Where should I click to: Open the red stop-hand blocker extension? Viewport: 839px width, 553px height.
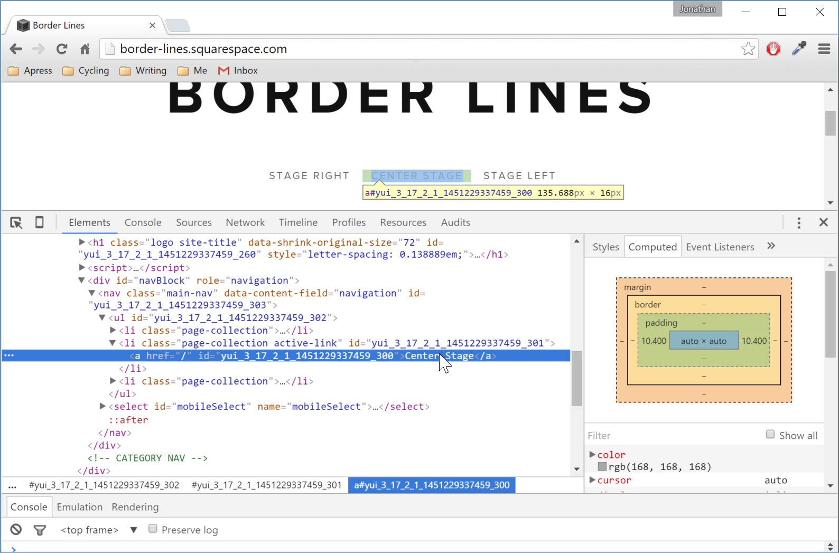[x=773, y=49]
